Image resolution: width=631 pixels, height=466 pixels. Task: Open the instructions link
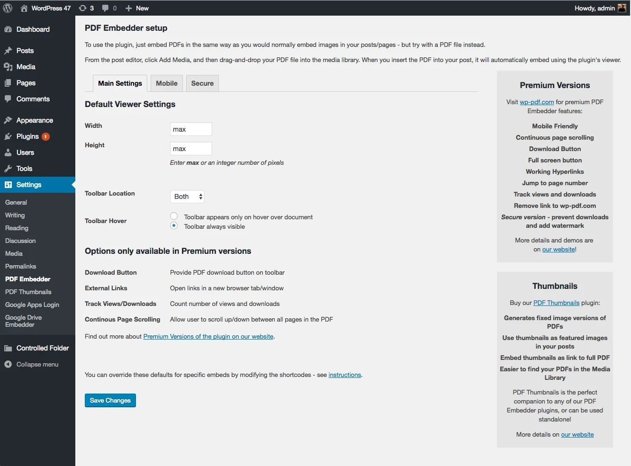[x=344, y=375]
